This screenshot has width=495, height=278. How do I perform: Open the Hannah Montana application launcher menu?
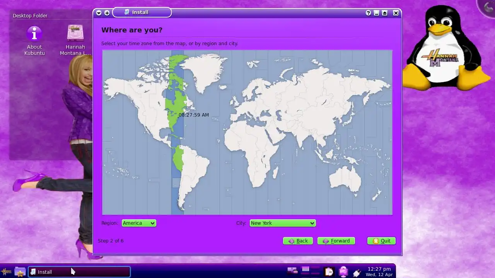7,272
